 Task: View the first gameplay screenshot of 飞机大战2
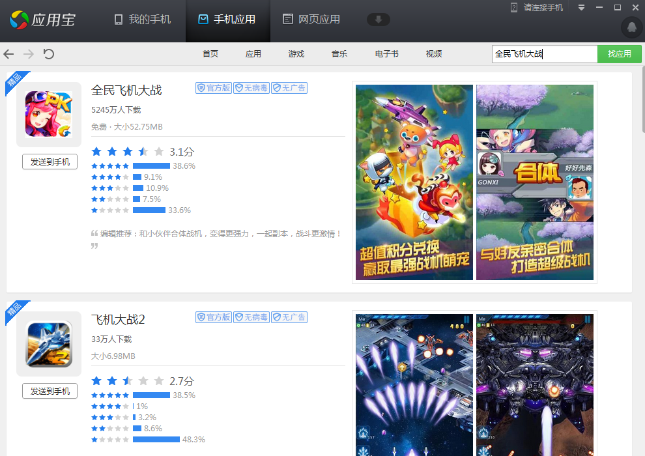tap(414, 385)
